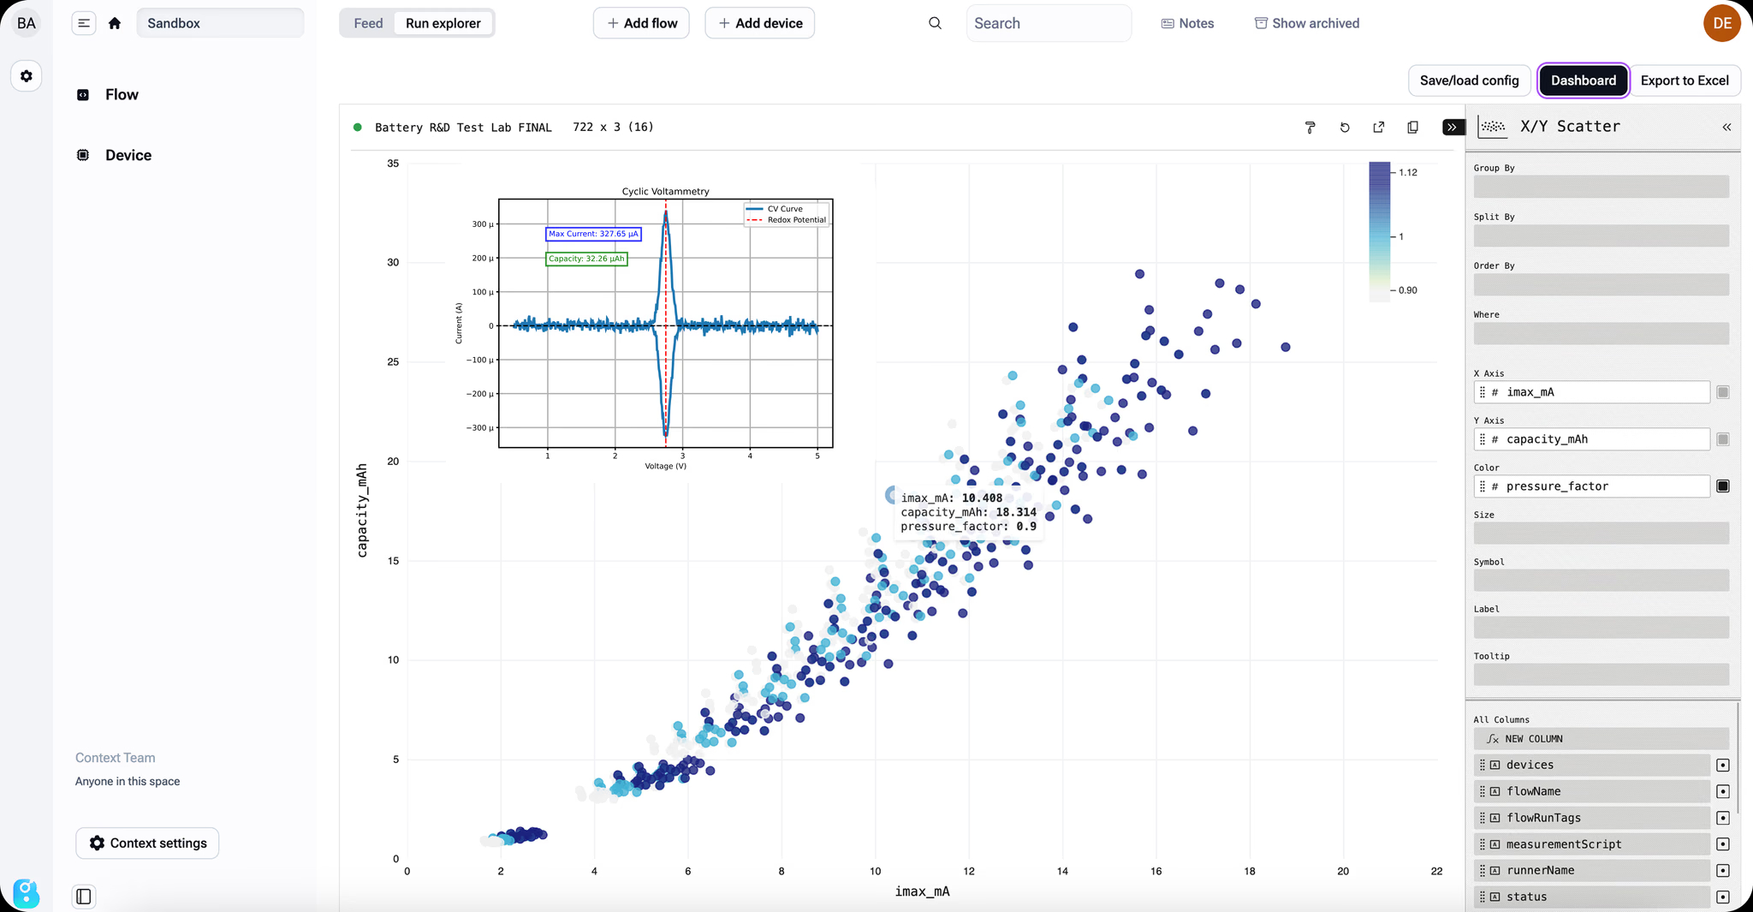This screenshot has height=912, width=1753.
Task: Toggle the measurementScript column selector box
Action: point(1723,844)
